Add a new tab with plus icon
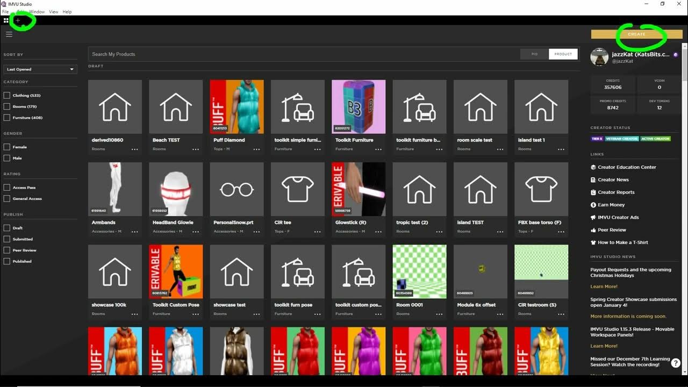 coord(18,20)
